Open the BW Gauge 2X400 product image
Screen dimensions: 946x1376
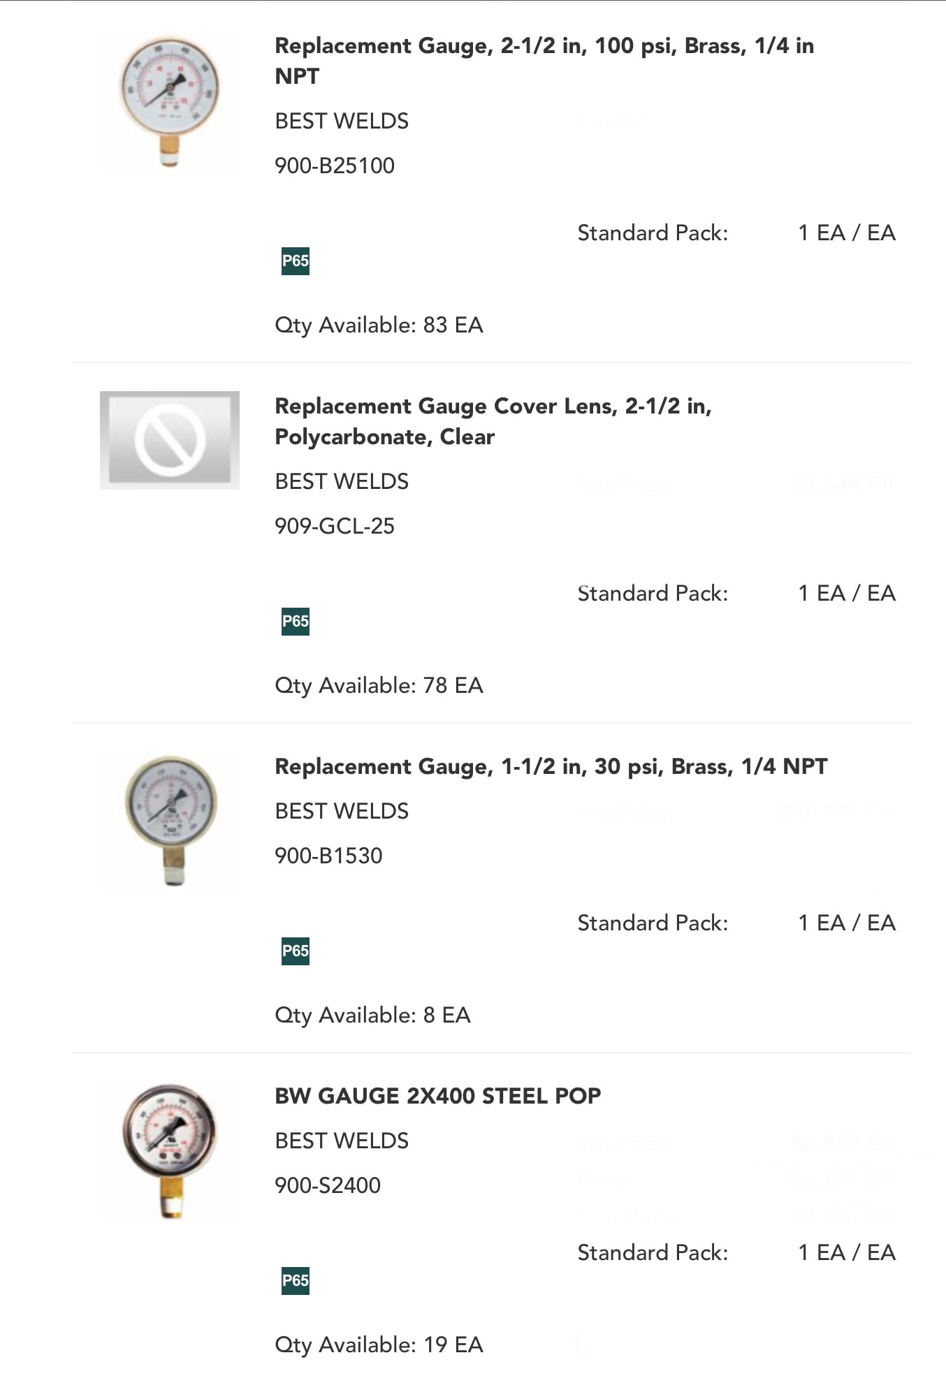click(x=170, y=1150)
